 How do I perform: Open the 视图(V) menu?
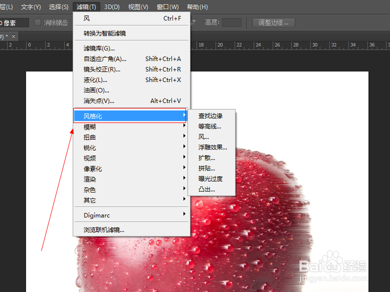(138, 6)
